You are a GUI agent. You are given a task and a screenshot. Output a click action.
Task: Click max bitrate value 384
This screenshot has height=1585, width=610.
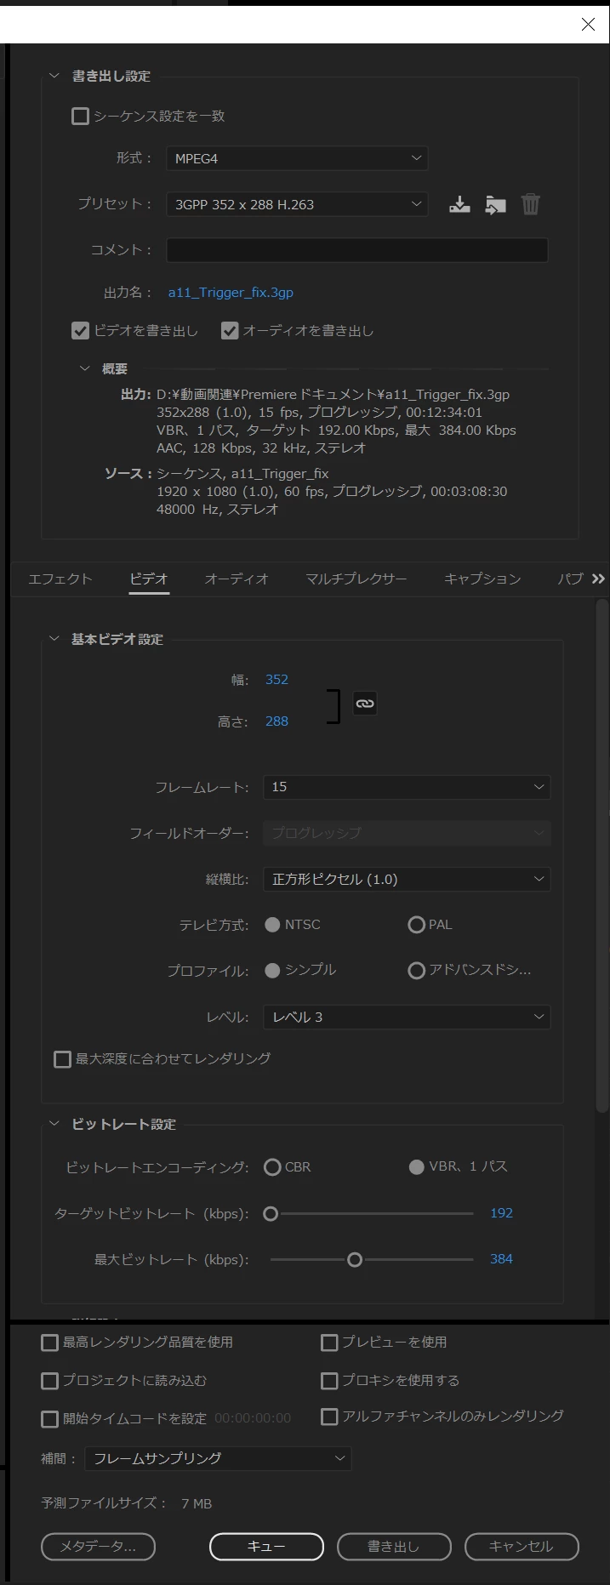(501, 1259)
